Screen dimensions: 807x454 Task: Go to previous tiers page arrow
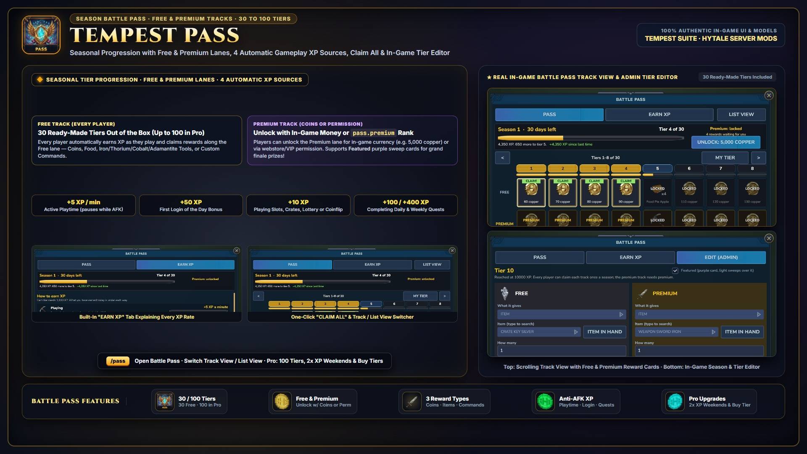click(x=502, y=158)
